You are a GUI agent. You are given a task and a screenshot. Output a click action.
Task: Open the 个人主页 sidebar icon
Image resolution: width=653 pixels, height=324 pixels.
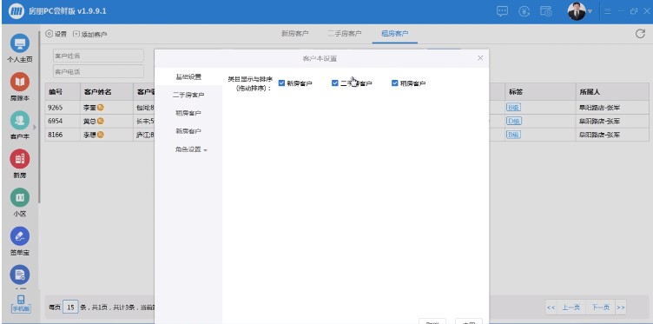[x=20, y=43]
